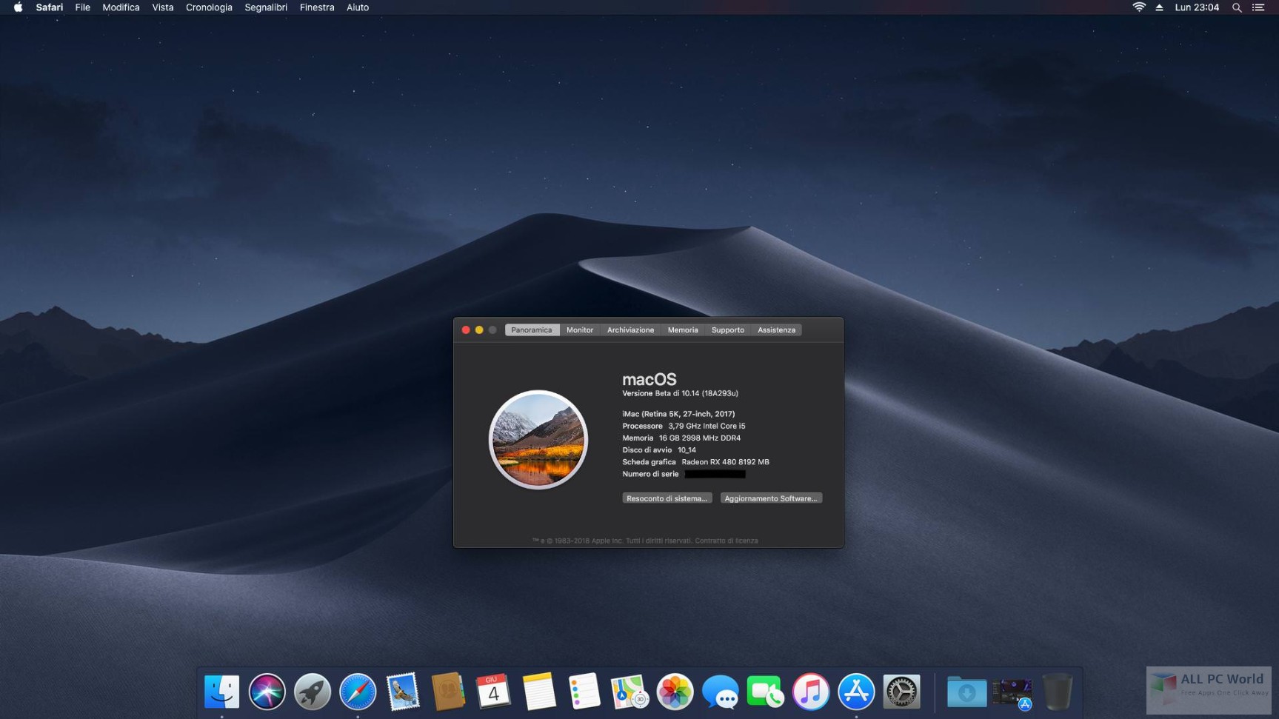Click the macOS High Sierra logo image
Viewport: 1279px width, 719px height.
pos(538,440)
